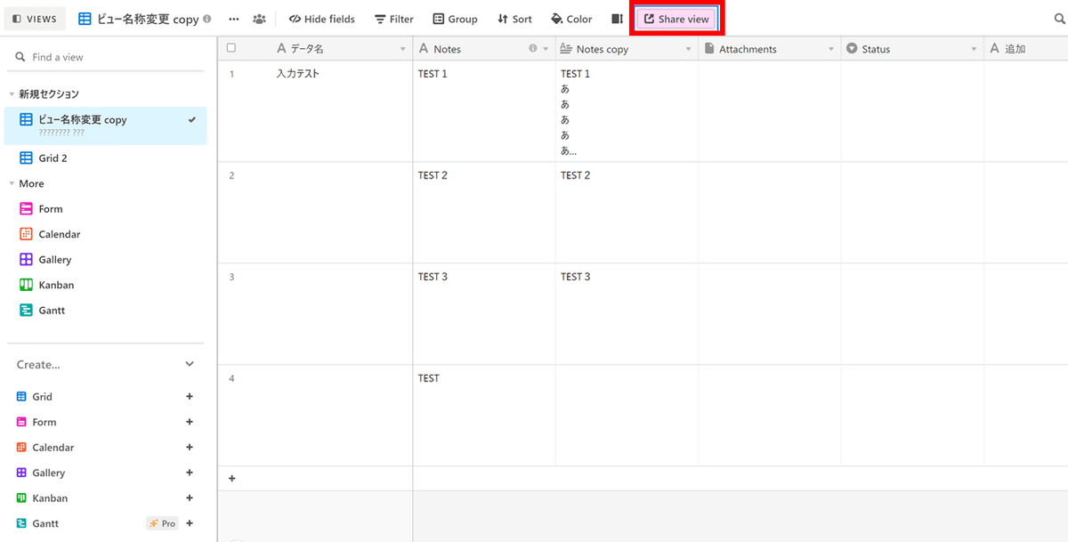Open the Filter options
This screenshot has width=1068, height=542.
[x=394, y=19]
